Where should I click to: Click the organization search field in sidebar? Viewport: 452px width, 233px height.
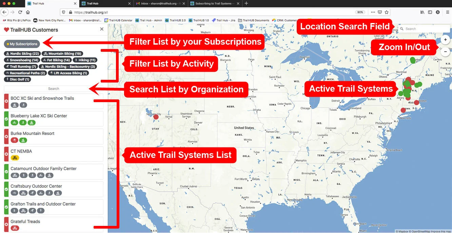point(54,89)
